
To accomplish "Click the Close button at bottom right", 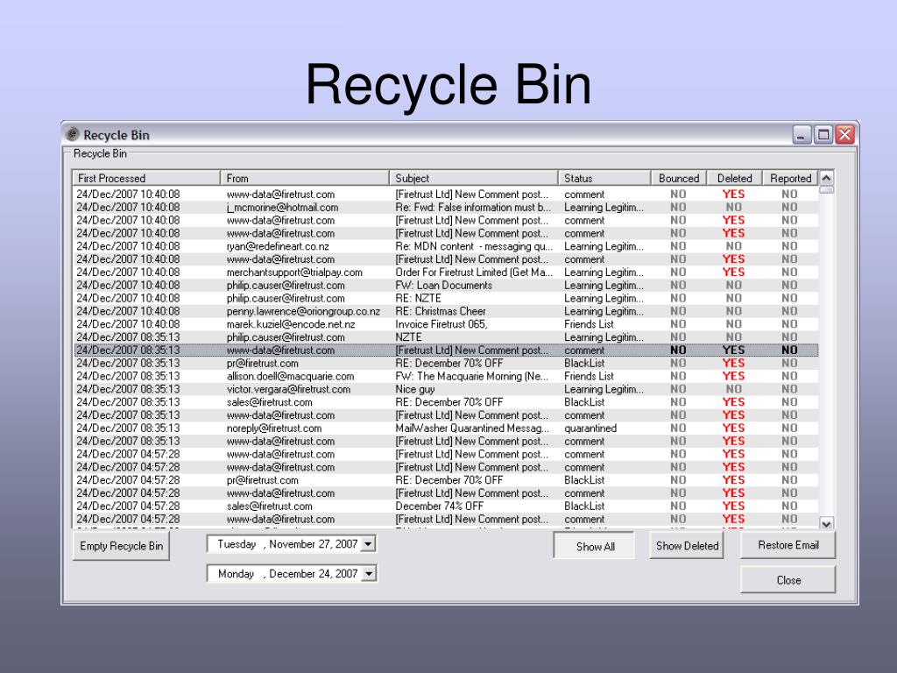I will pos(788,580).
